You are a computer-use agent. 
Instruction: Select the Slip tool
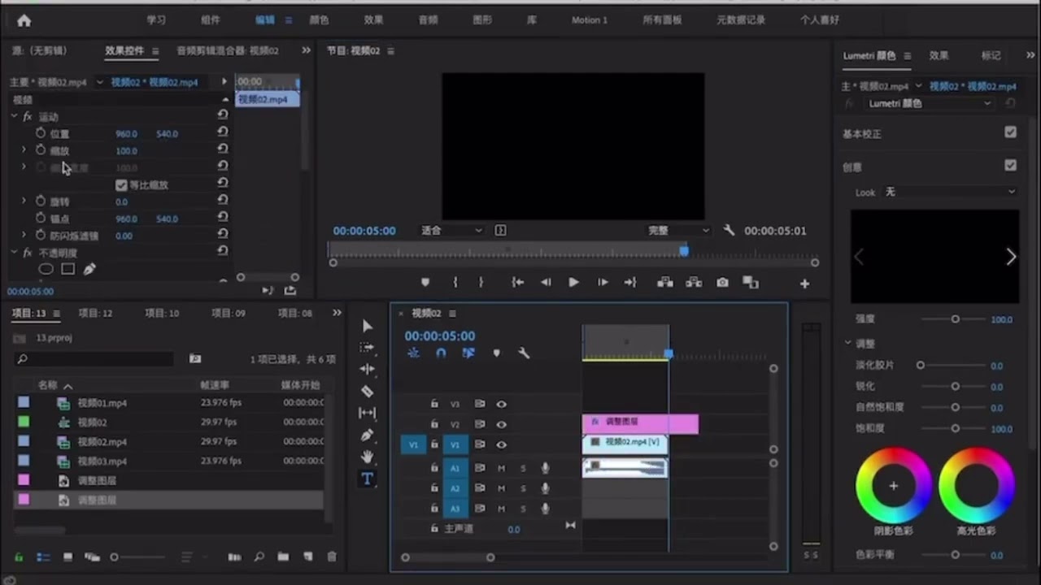tap(367, 413)
